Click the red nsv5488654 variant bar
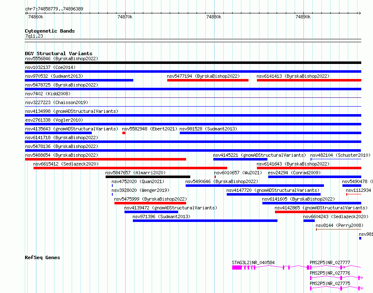 point(105,159)
